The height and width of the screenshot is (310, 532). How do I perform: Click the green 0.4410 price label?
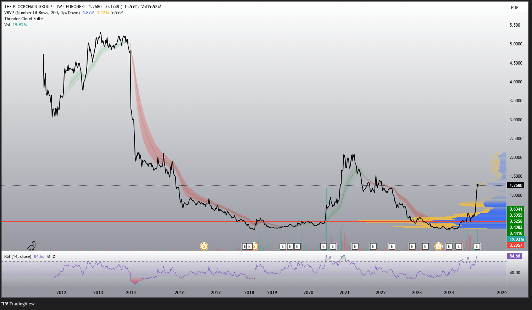516,233
